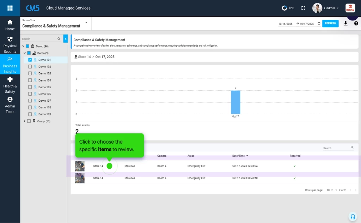This screenshot has height=223, width=361.
Task: Click the search magnifier in the events table
Action: click(351, 147)
